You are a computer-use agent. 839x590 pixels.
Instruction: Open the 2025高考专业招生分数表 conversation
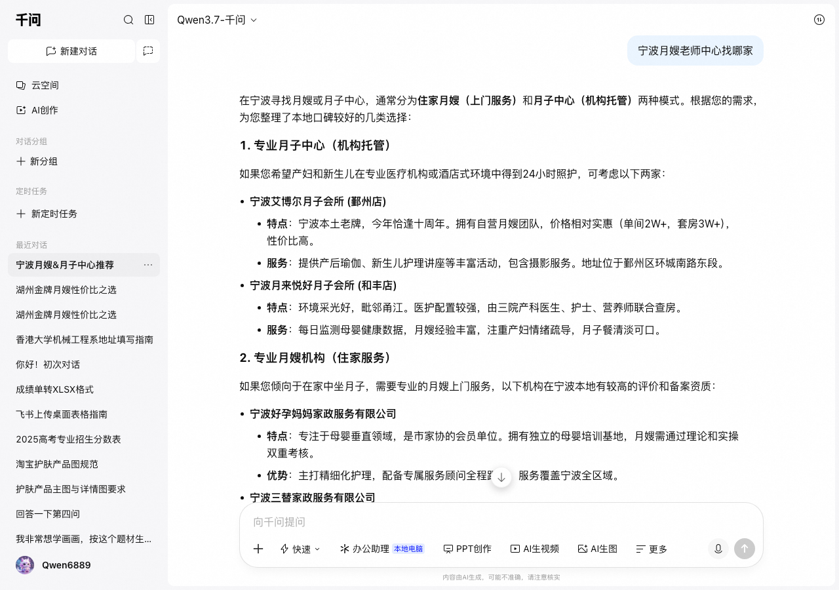point(84,439)
